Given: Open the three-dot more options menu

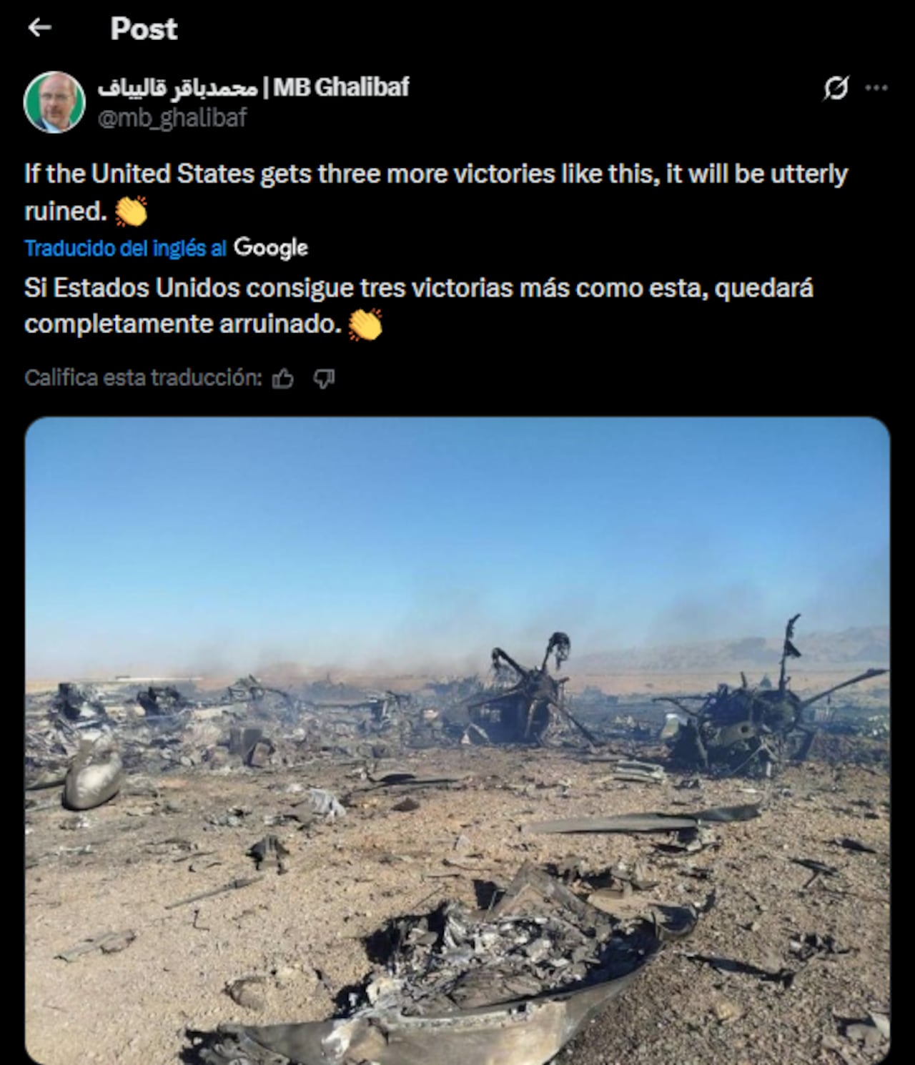Looking at the screenshot, I should pos(876,88).
